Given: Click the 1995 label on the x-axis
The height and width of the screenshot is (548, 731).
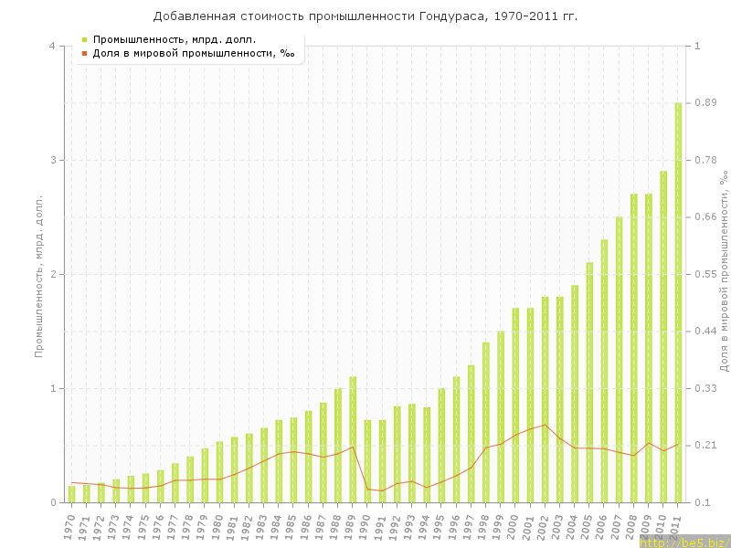Looking at the screenshot, I should (440, 527).
